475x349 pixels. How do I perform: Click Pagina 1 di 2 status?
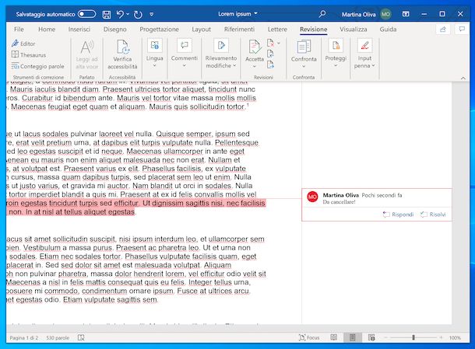coord(24,337)
